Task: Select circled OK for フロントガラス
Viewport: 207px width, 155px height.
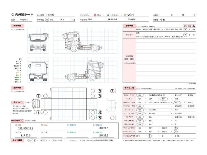Action: tap(140, 95)
